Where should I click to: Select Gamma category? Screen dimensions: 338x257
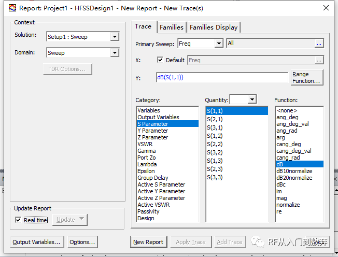click(168, 151)
